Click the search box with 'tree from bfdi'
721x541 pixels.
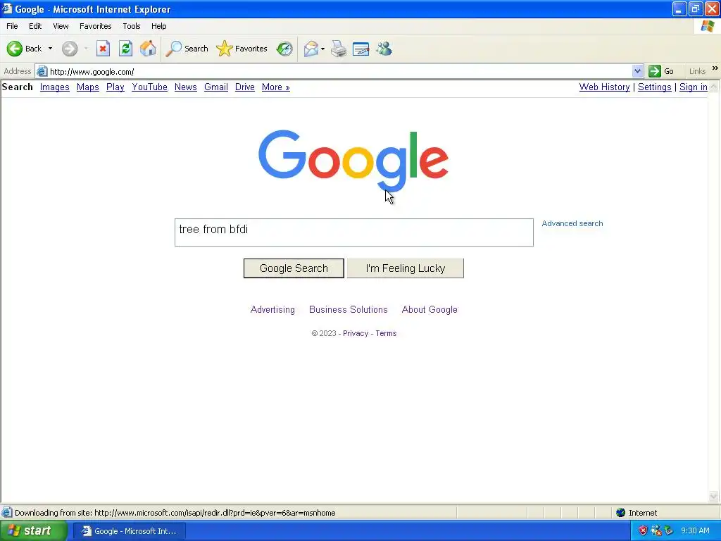354,232
